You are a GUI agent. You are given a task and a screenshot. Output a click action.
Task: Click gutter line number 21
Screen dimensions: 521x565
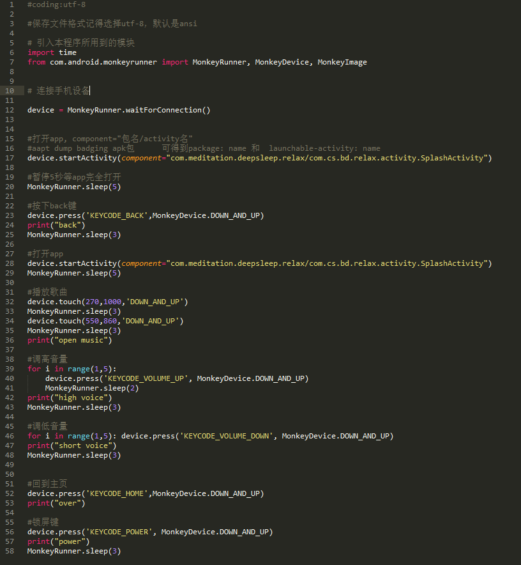pos(10,196)
